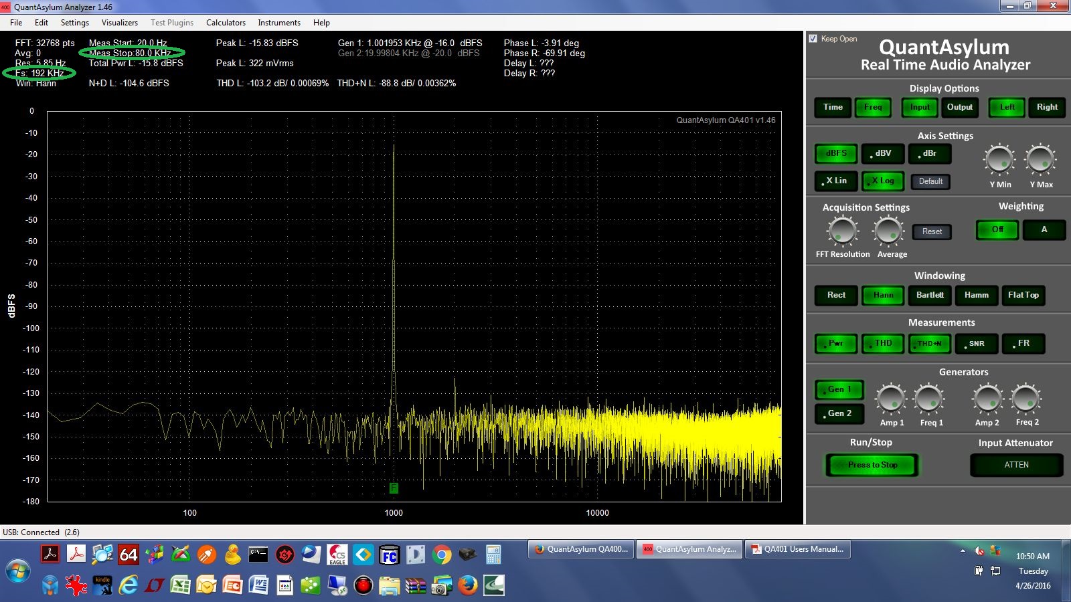Screen dimensions: 1071x602
Task: Click the Windows Start orb
Action: pyautogui.click(x=18, y=572)
